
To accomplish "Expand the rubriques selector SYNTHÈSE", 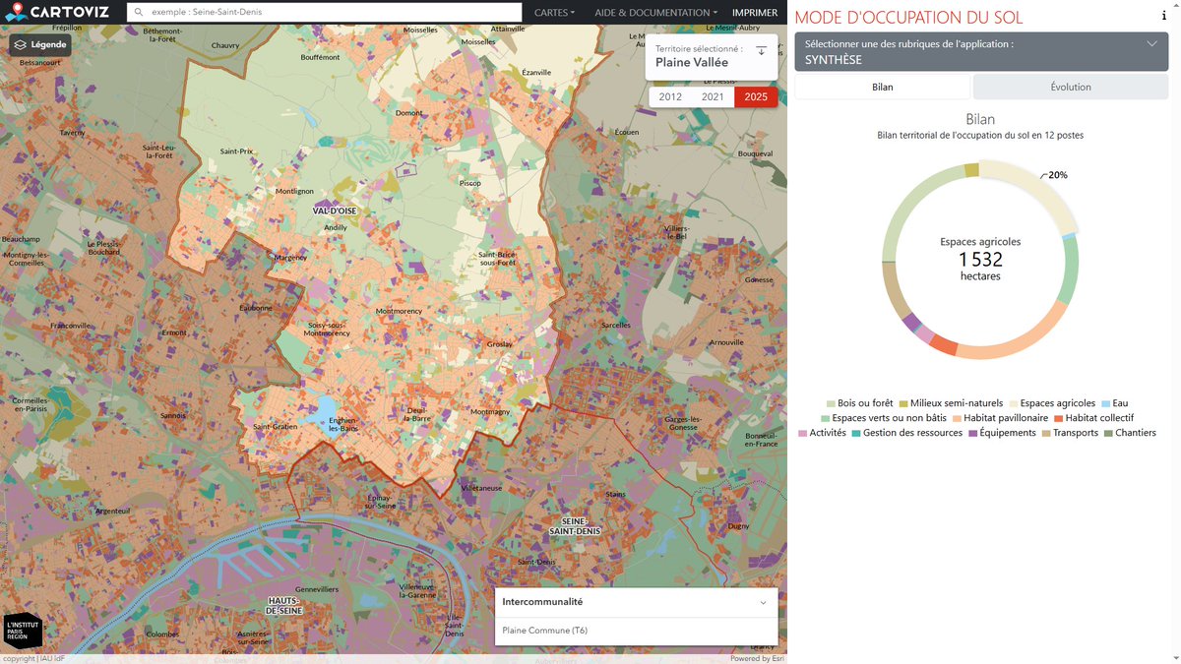I will coord(981,52).
